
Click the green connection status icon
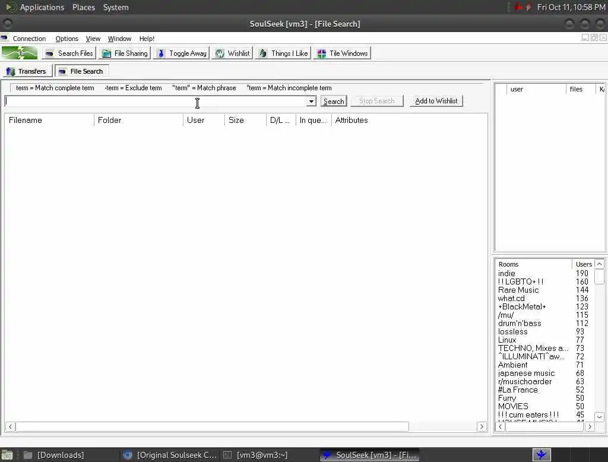point(20,53)
